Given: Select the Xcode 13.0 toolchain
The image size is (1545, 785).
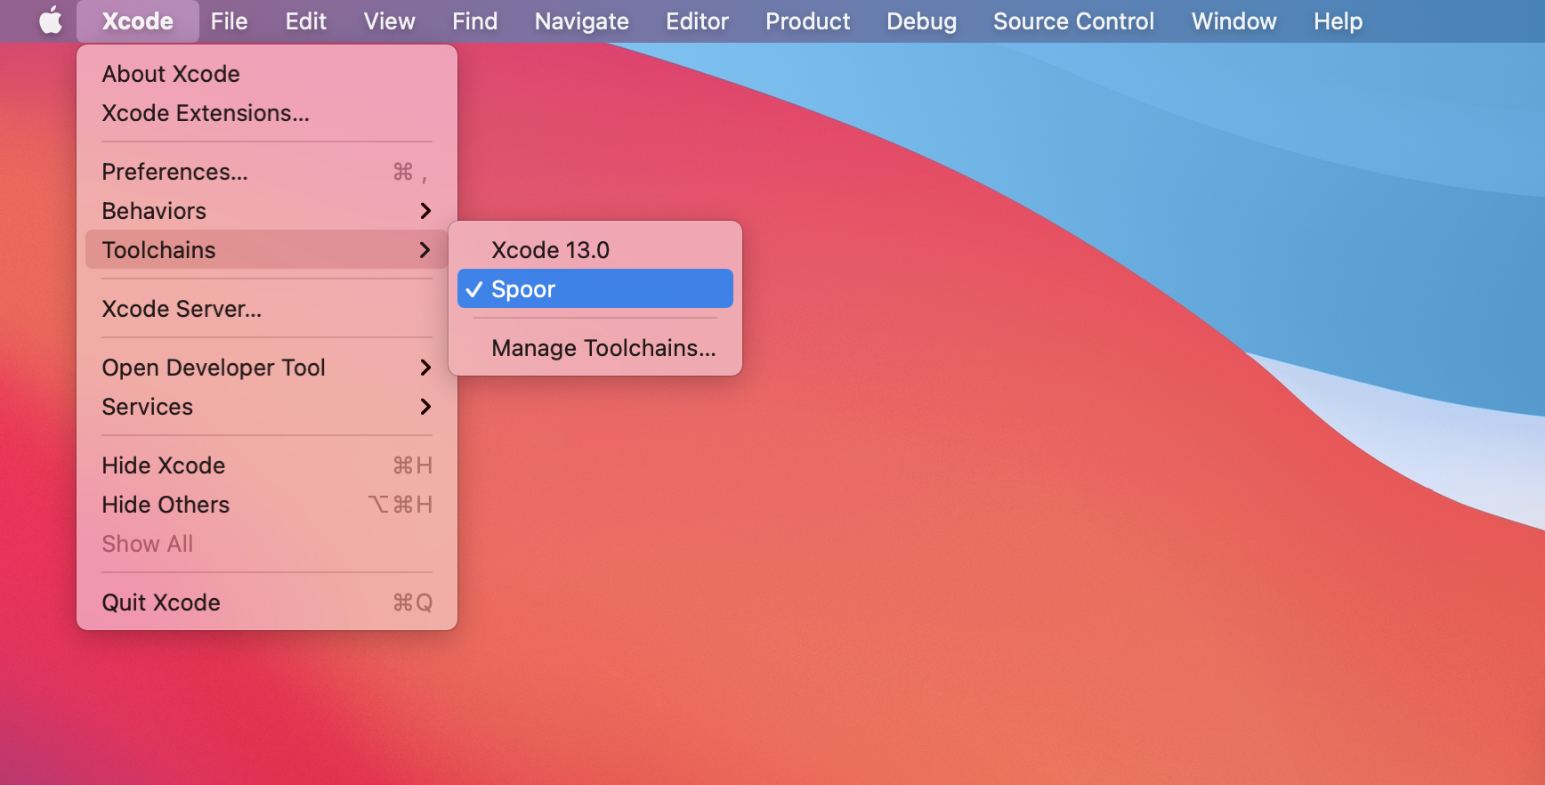Looking at the screenshot, I should coord(595,250).
